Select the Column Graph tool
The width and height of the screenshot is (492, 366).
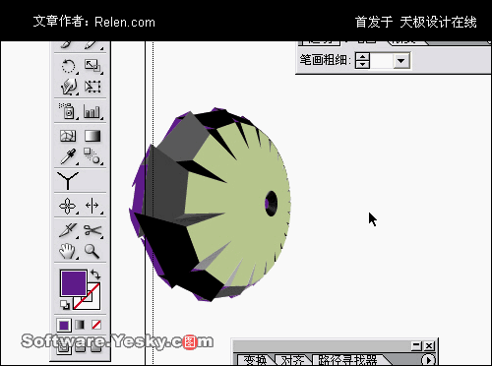pyautogui.click(x=92, y=111)
